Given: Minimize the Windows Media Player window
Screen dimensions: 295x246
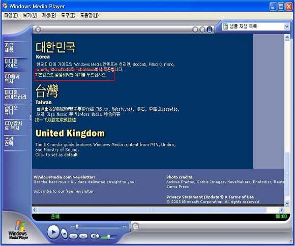Looking at the screenshot, I should pos(273,7).
